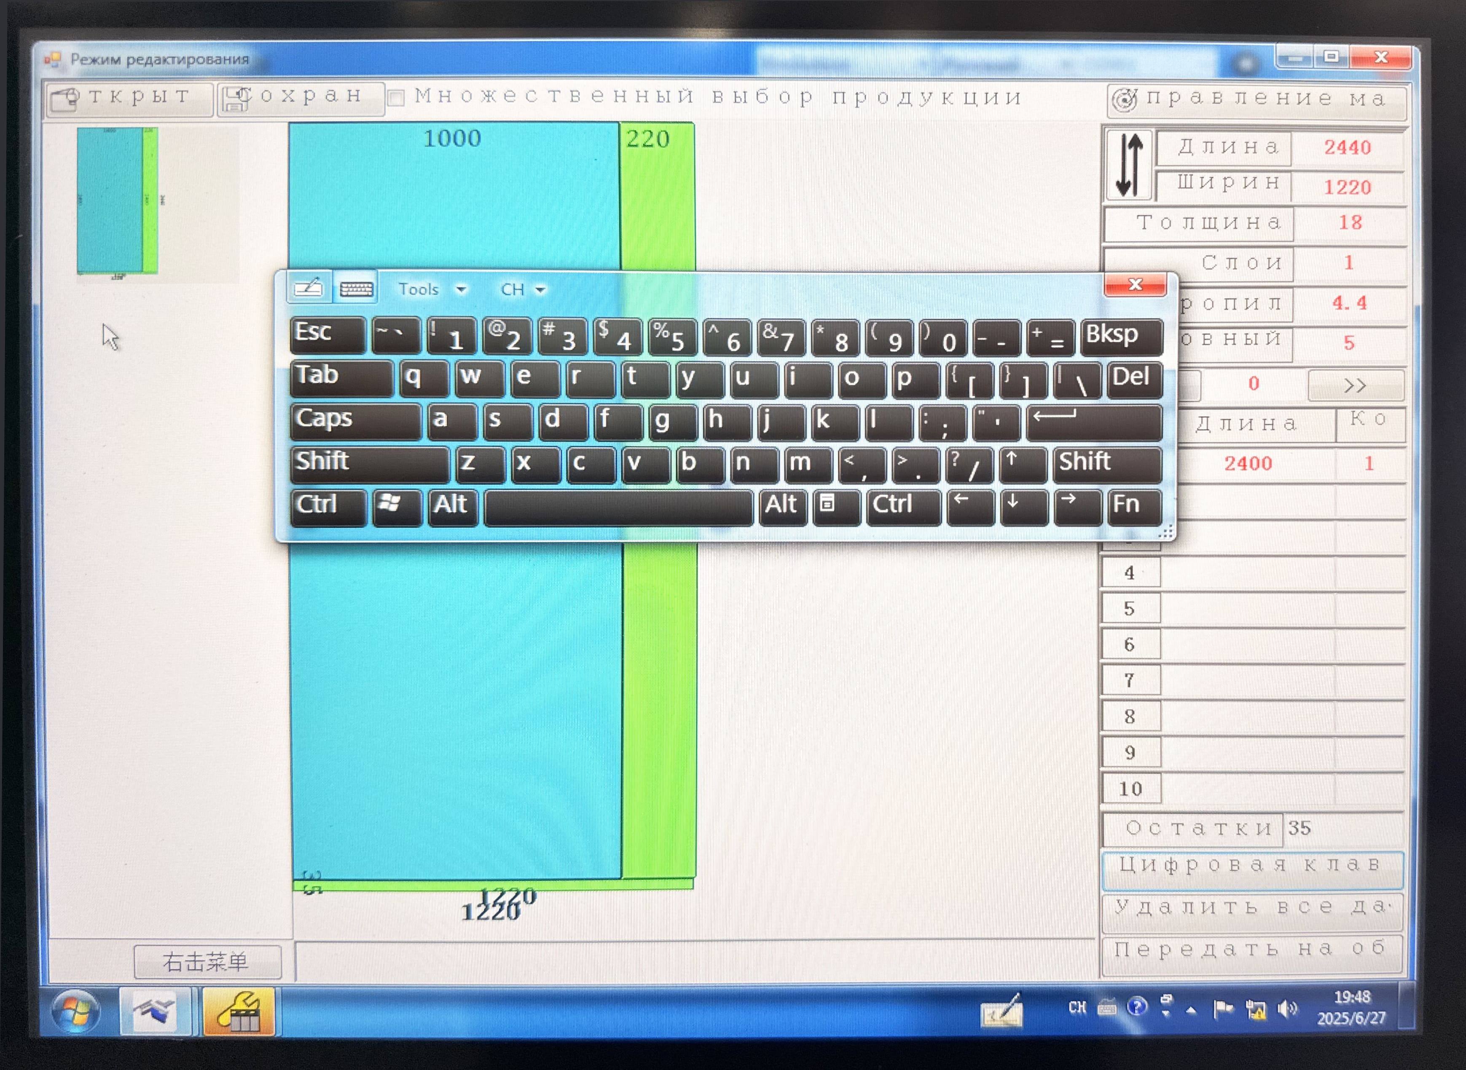Select the sheet layout thumbnail preview

[x=118, y=201]
